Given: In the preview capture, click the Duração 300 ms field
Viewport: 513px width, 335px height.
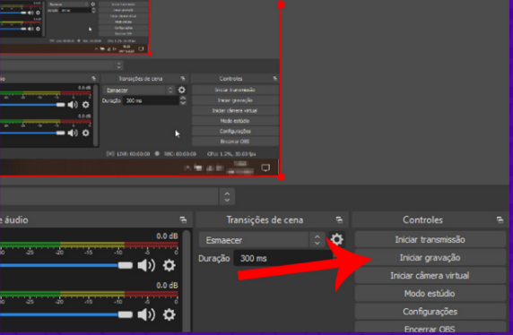Looking at the screenshot, I should 151,100.
